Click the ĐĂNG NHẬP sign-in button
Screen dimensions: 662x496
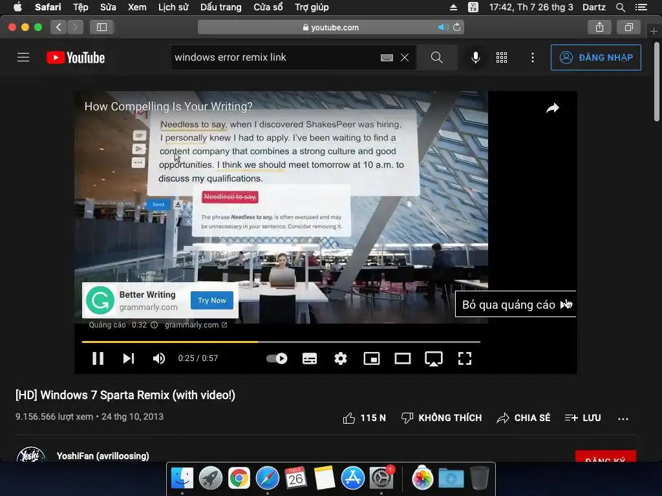(x=595, y=57)
